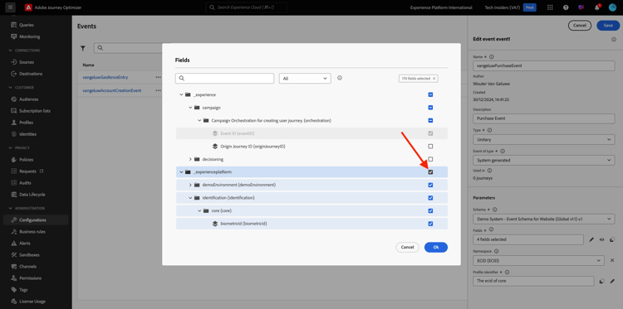This screenshot has width=623, height=309.
Task: Collapse the CONNECTIONS sidebar section
Action: pos(10,51)
